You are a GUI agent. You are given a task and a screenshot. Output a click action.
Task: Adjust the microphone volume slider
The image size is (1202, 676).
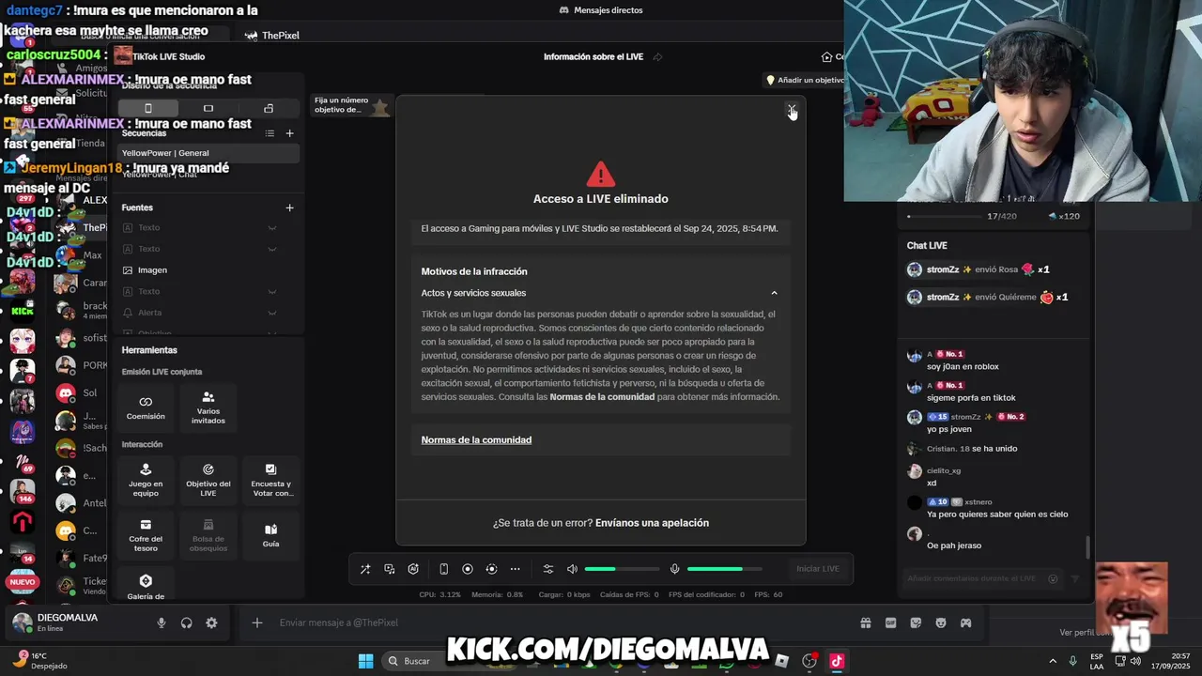(x=724, y=569)
